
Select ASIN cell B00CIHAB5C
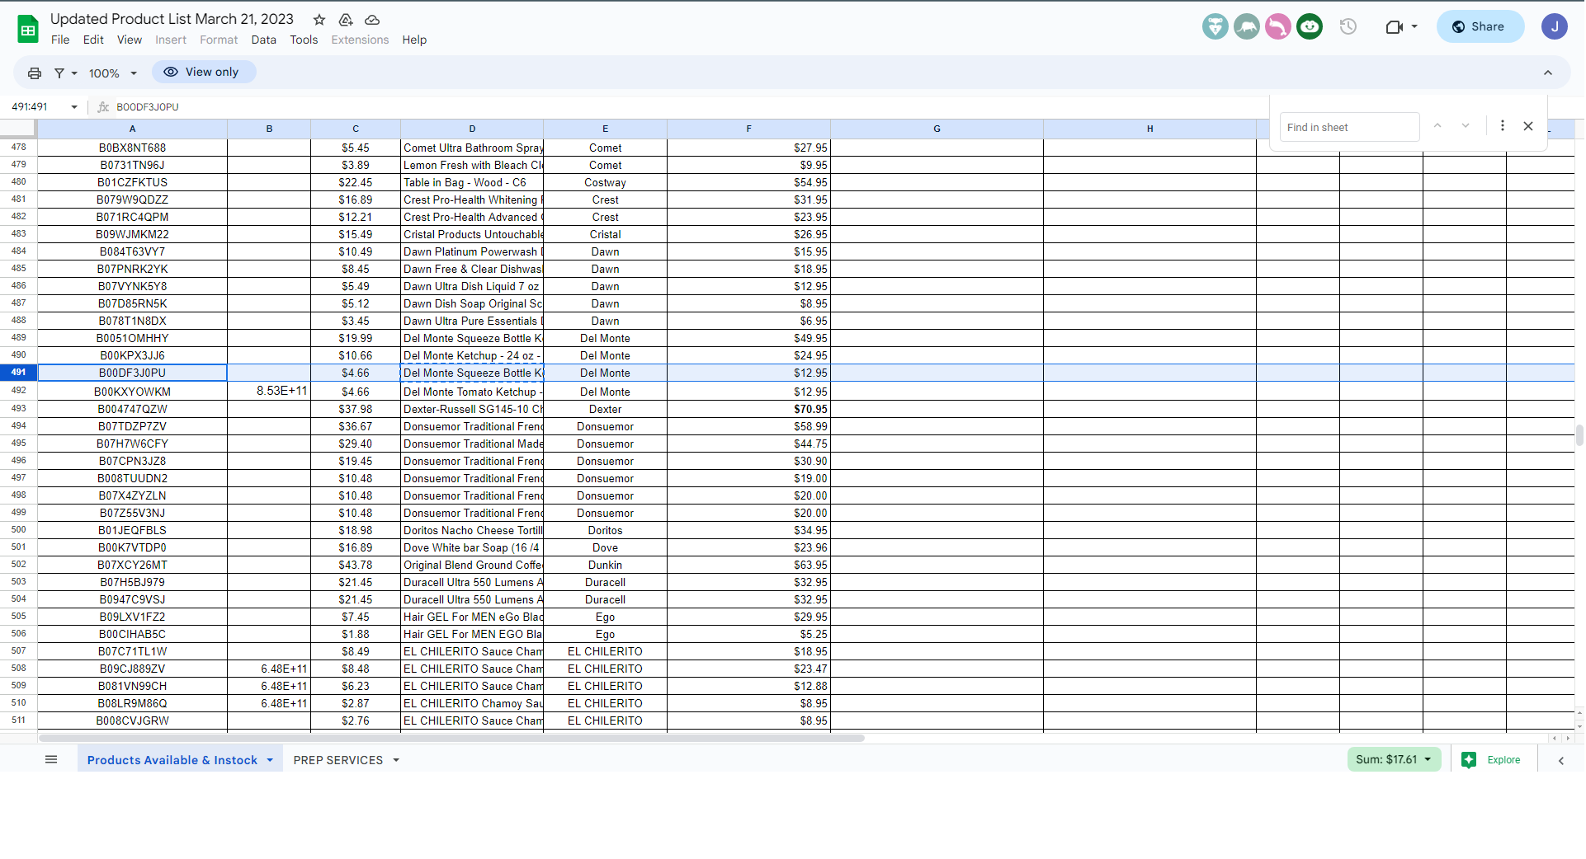tap(132, 635)
